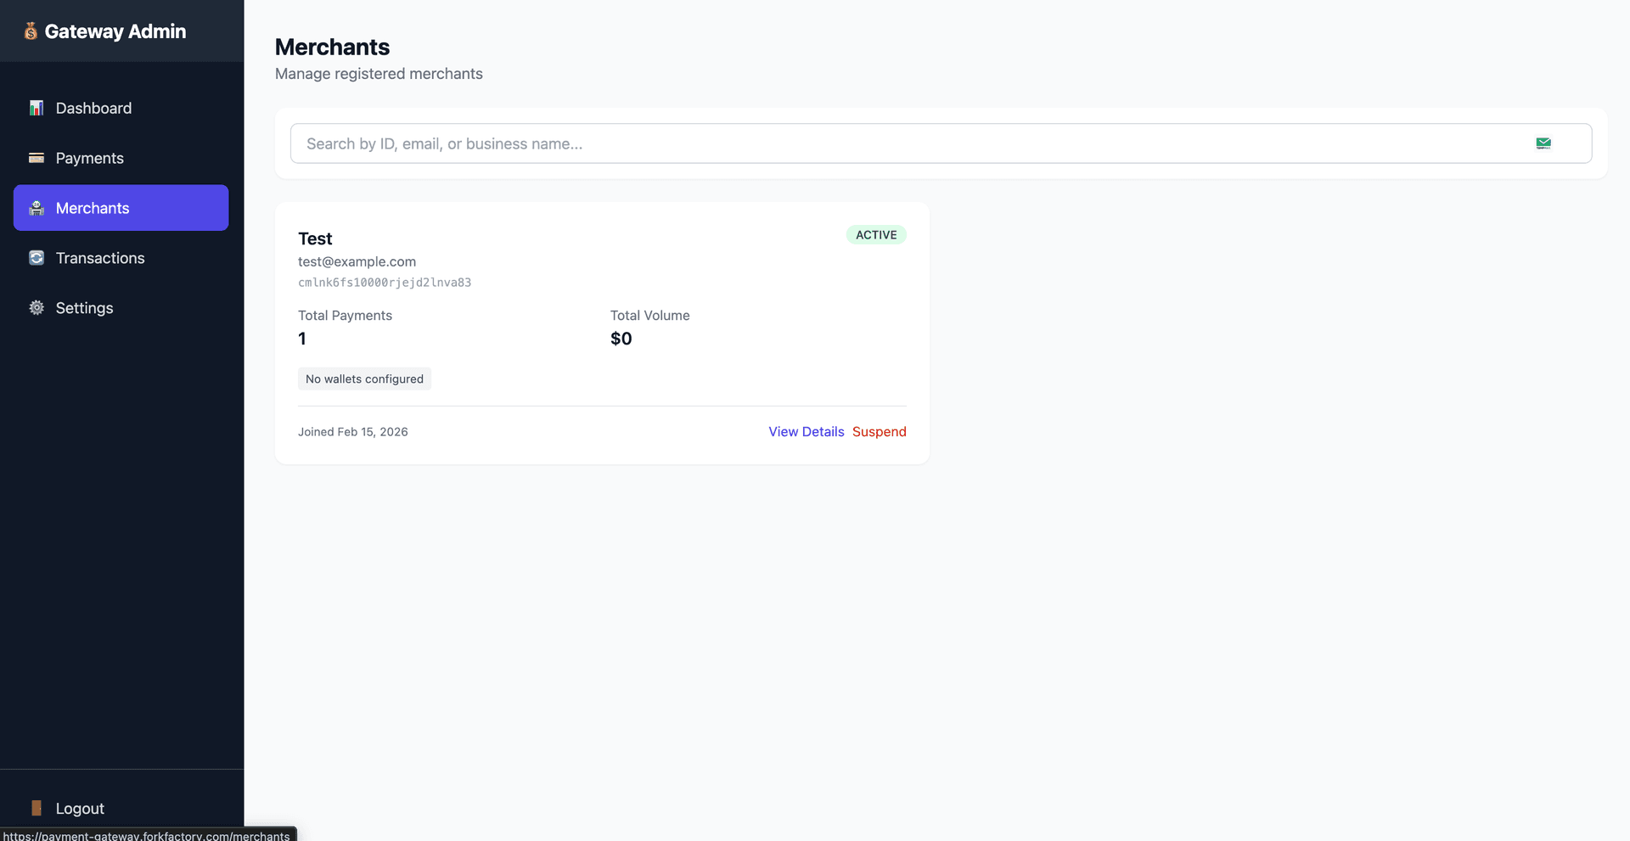Select the Test merchant name heading
Image resolution: width=1630 pixels, height=841 pixels.
pyautogui.click(x=315, y=238)
